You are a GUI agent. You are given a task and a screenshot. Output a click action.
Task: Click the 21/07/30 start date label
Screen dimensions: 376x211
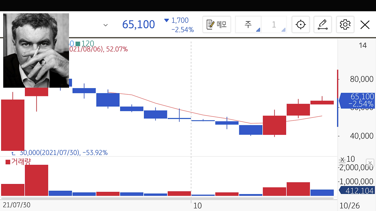coord(16,205)
